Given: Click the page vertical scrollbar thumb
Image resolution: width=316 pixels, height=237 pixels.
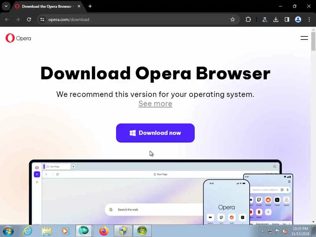Looking at the screenshot, I should [313, 41].
